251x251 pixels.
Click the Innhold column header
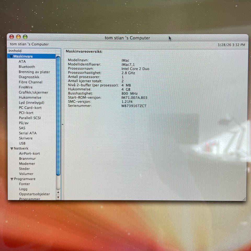coord(32,51)
